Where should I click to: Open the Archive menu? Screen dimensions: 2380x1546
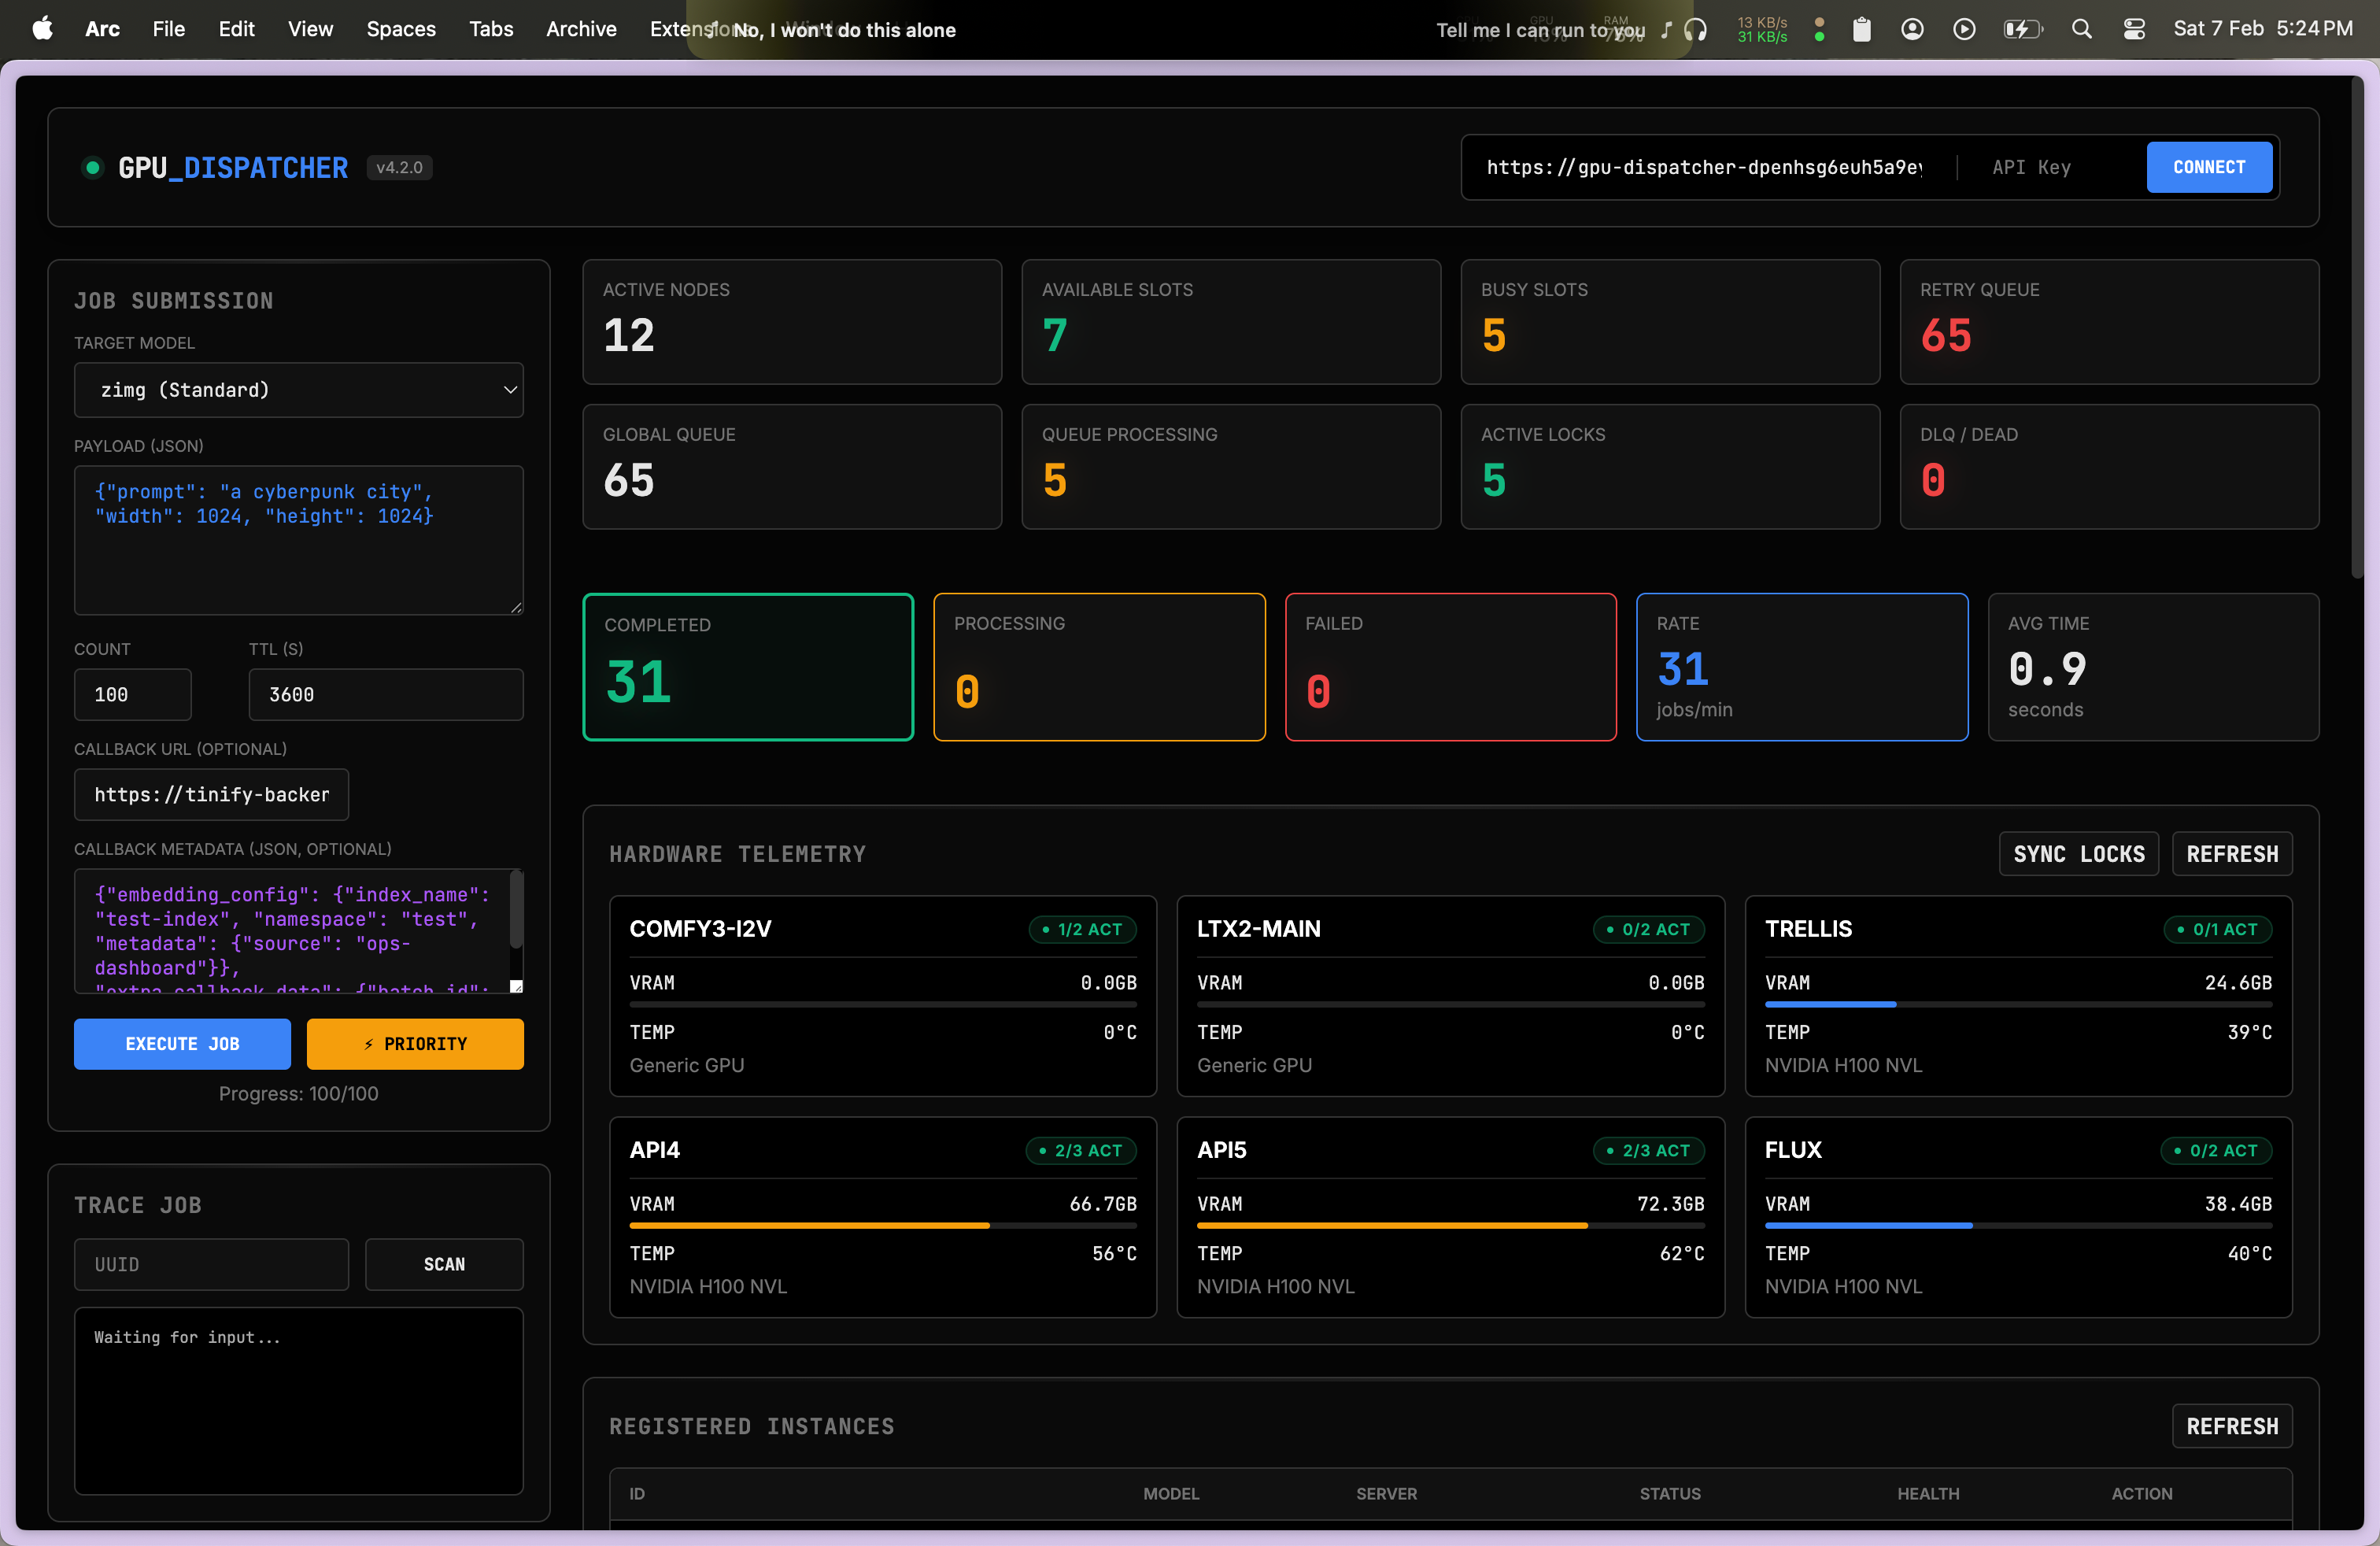click(580, 29)
